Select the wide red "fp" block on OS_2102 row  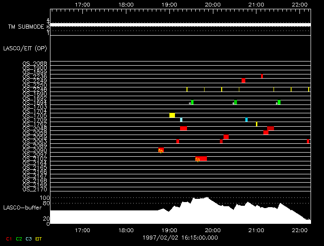tap(201, 159)
